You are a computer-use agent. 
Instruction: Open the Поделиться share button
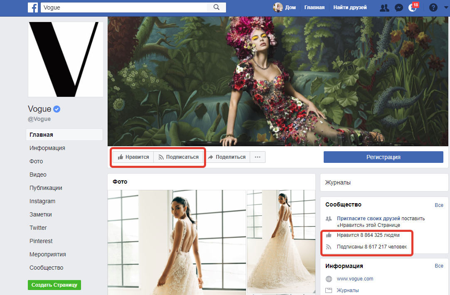tap(227, 157)
